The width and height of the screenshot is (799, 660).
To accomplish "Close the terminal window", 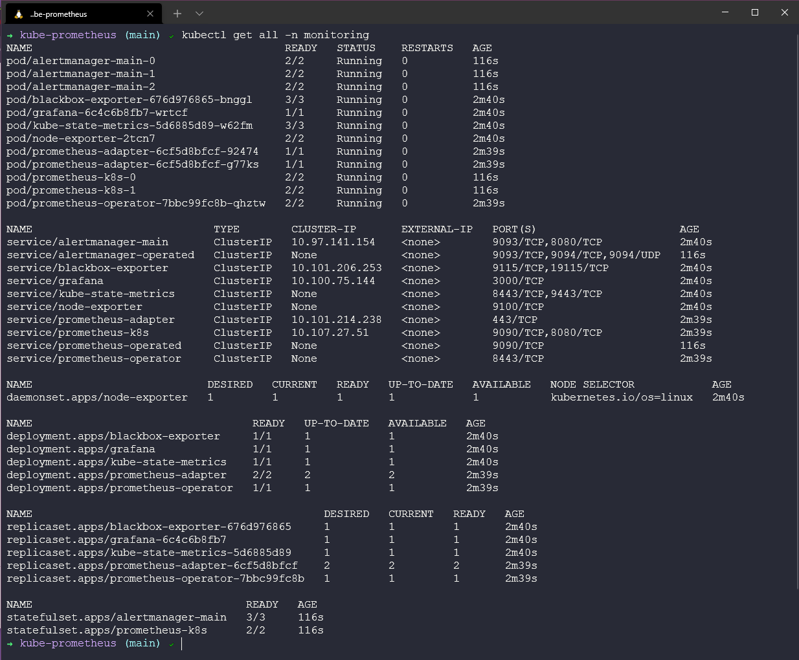I will pyautogui.click(x=785, y=12).
